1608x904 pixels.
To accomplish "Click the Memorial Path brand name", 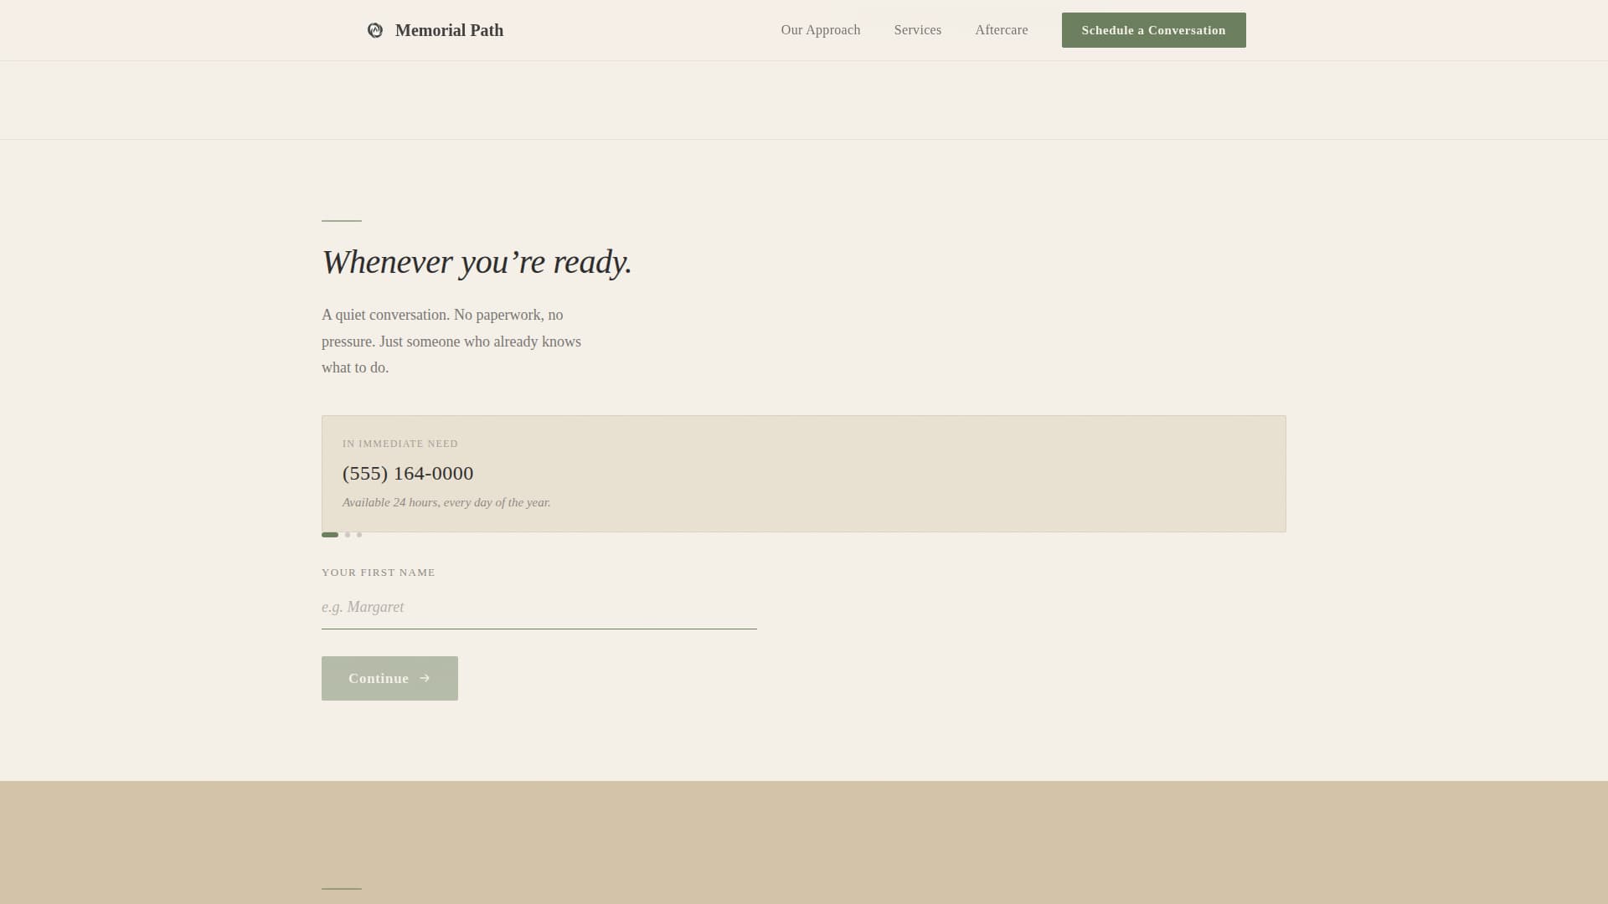I will [449, 30].
